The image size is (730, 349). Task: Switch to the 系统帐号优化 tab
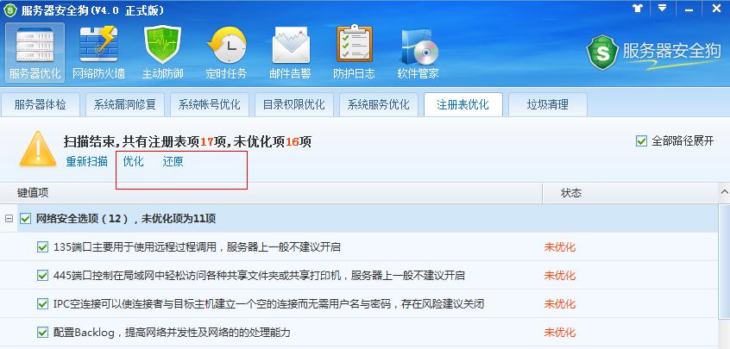[x=209, y=104]
